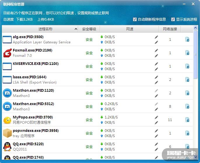Toggle 自动刷新程序信息 checkbox
The width and height of the screenshot is (200, 163).
pos(135,19)
